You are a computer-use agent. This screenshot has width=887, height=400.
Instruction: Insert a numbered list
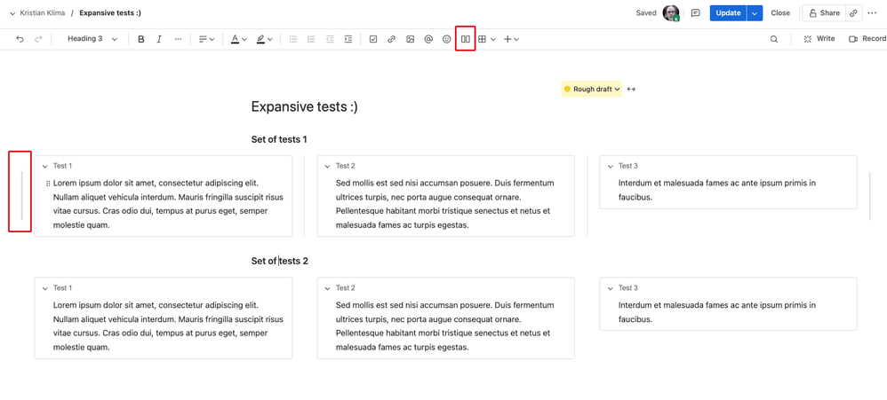click(x=310, y=39)
